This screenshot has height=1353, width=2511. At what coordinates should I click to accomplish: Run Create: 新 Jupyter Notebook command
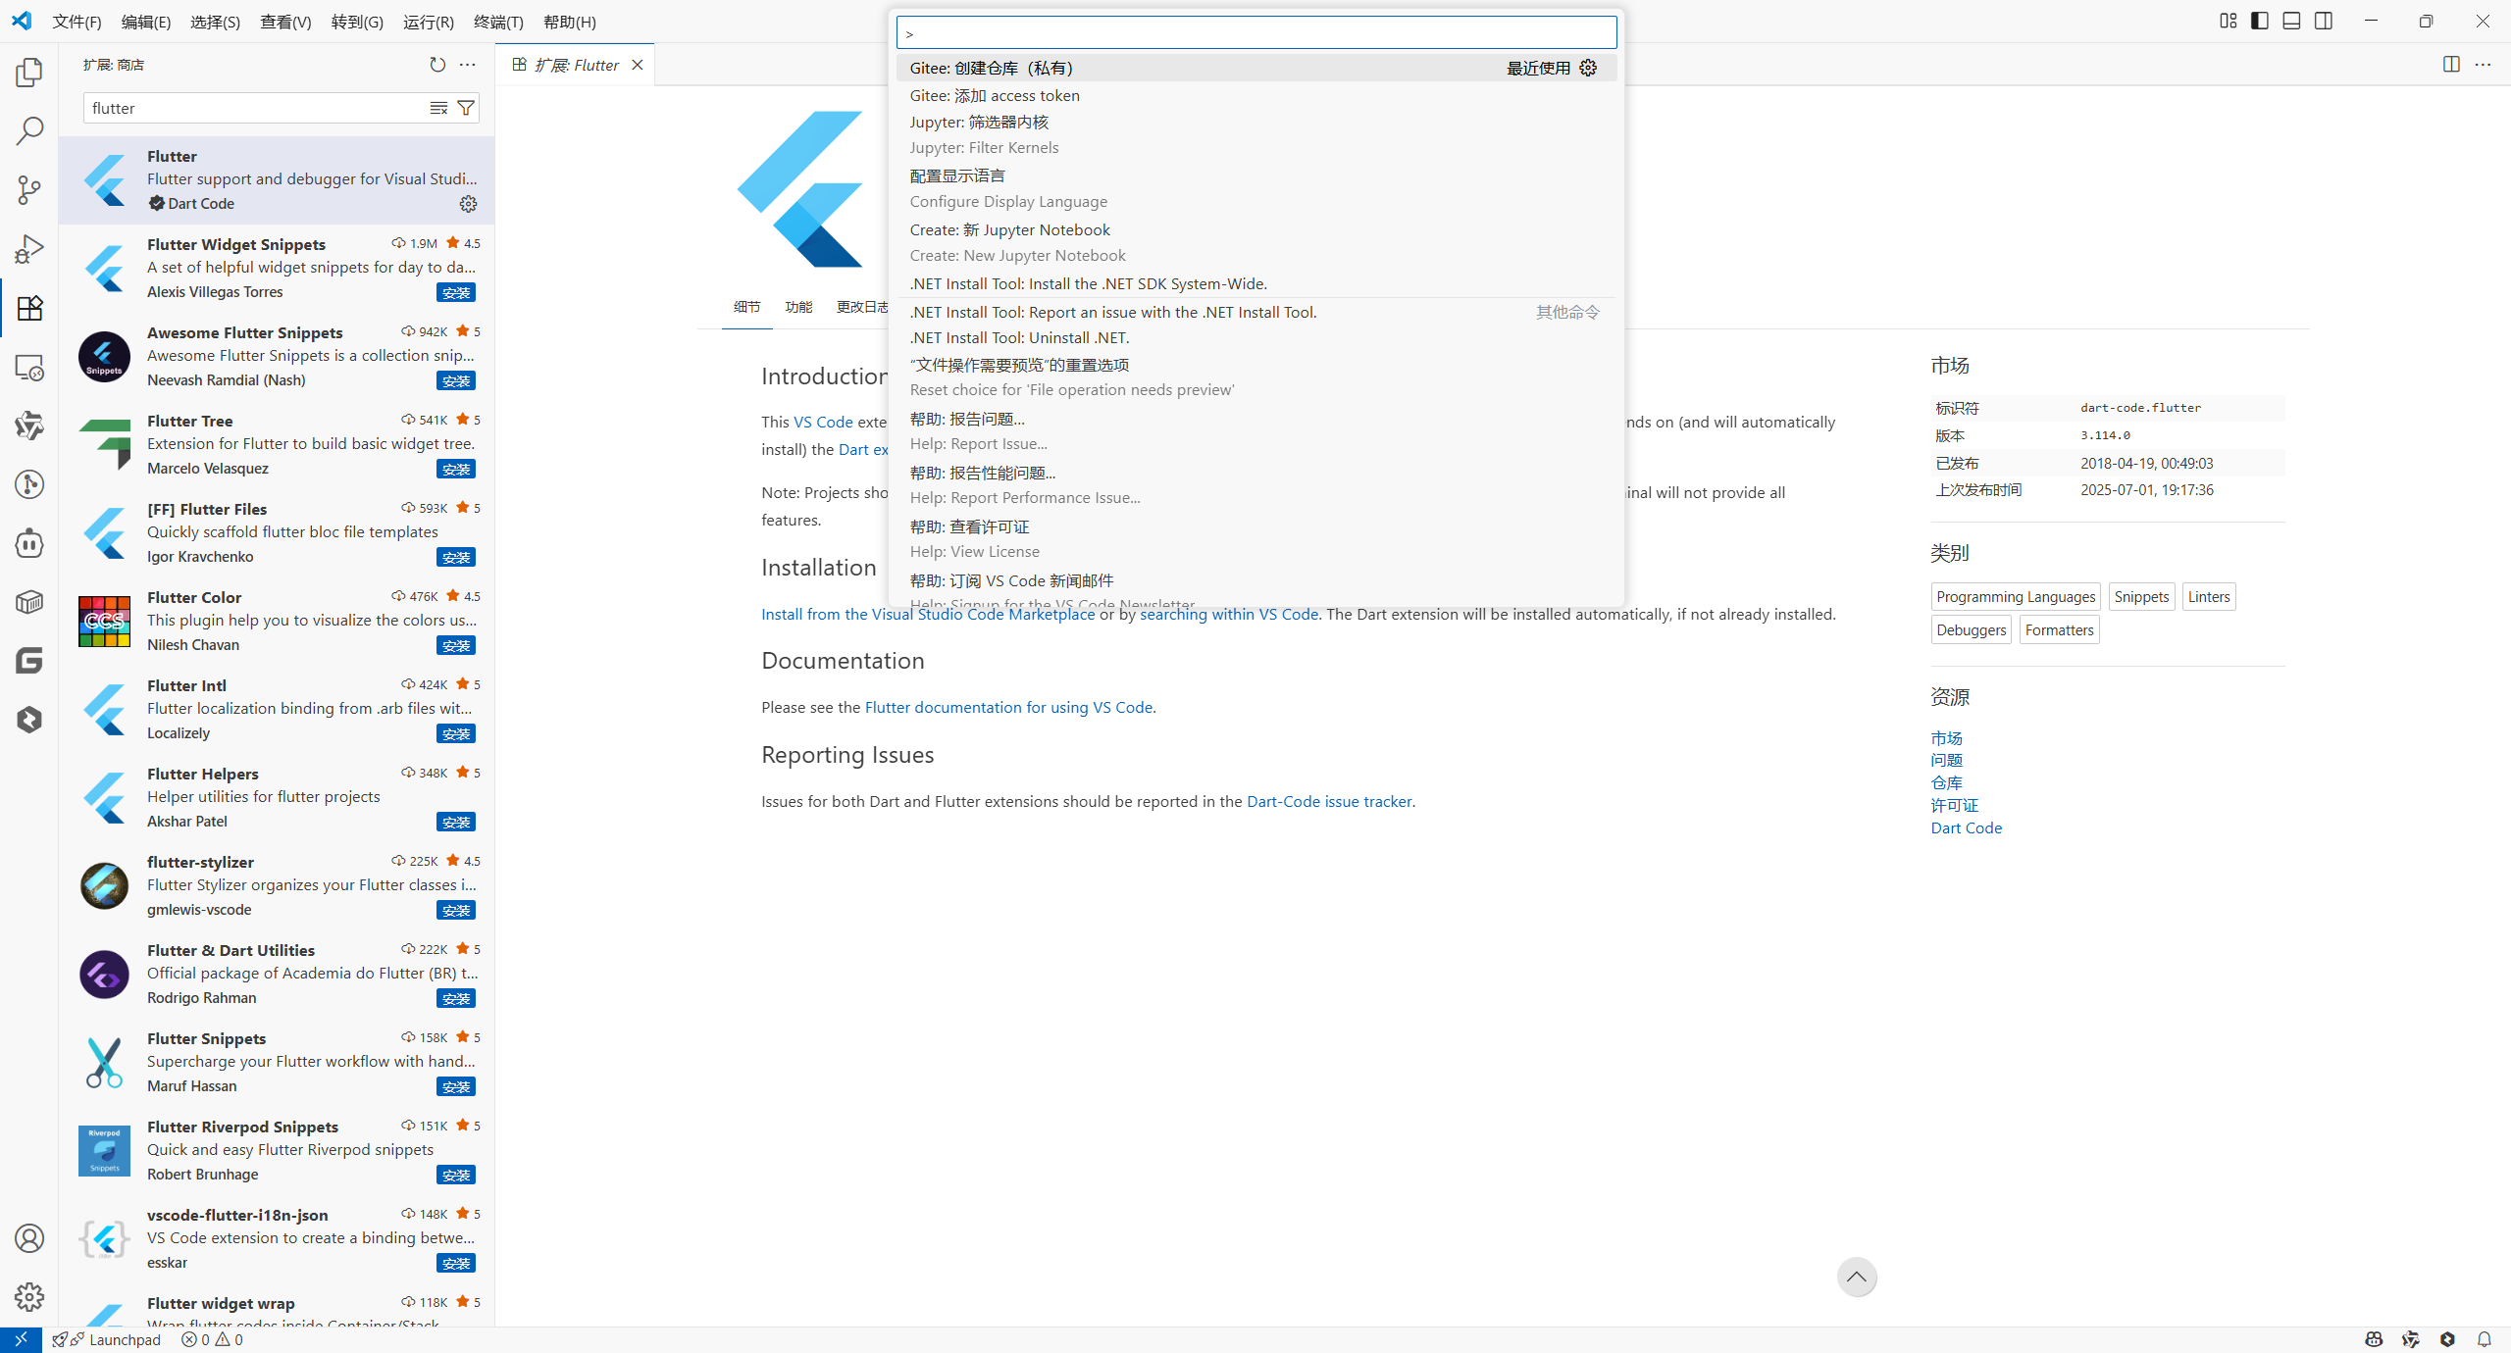pos(1256,242)
